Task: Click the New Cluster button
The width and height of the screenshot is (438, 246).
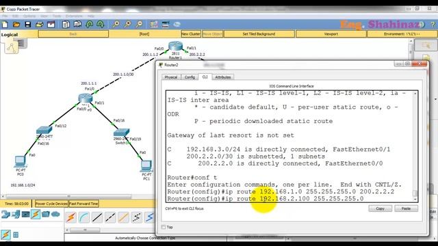Action: tap(191, 34)
